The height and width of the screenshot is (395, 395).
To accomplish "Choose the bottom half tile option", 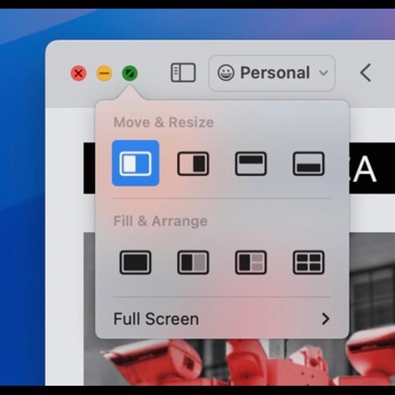I will pos(309,164).
